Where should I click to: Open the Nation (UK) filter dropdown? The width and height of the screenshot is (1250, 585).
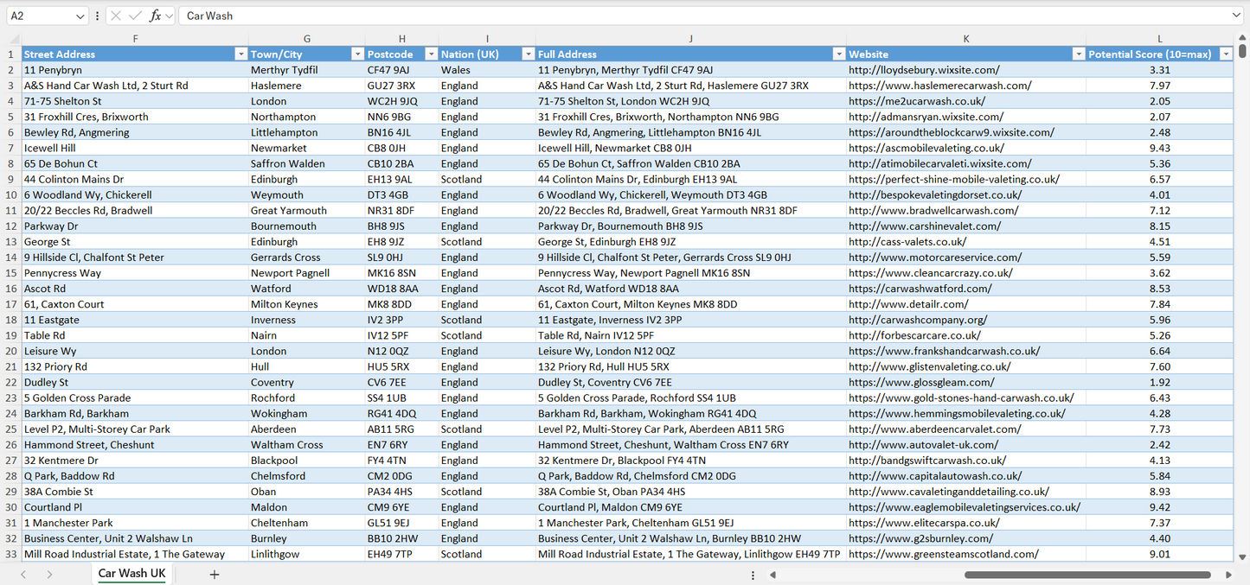pos(528,54)
